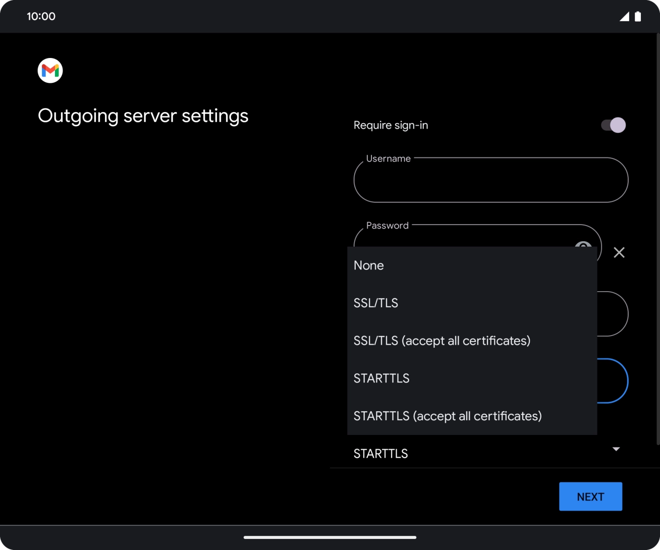Screen dimensions: 660x550
Task: Click the X clear icon beside password
Action: (619, 253)
